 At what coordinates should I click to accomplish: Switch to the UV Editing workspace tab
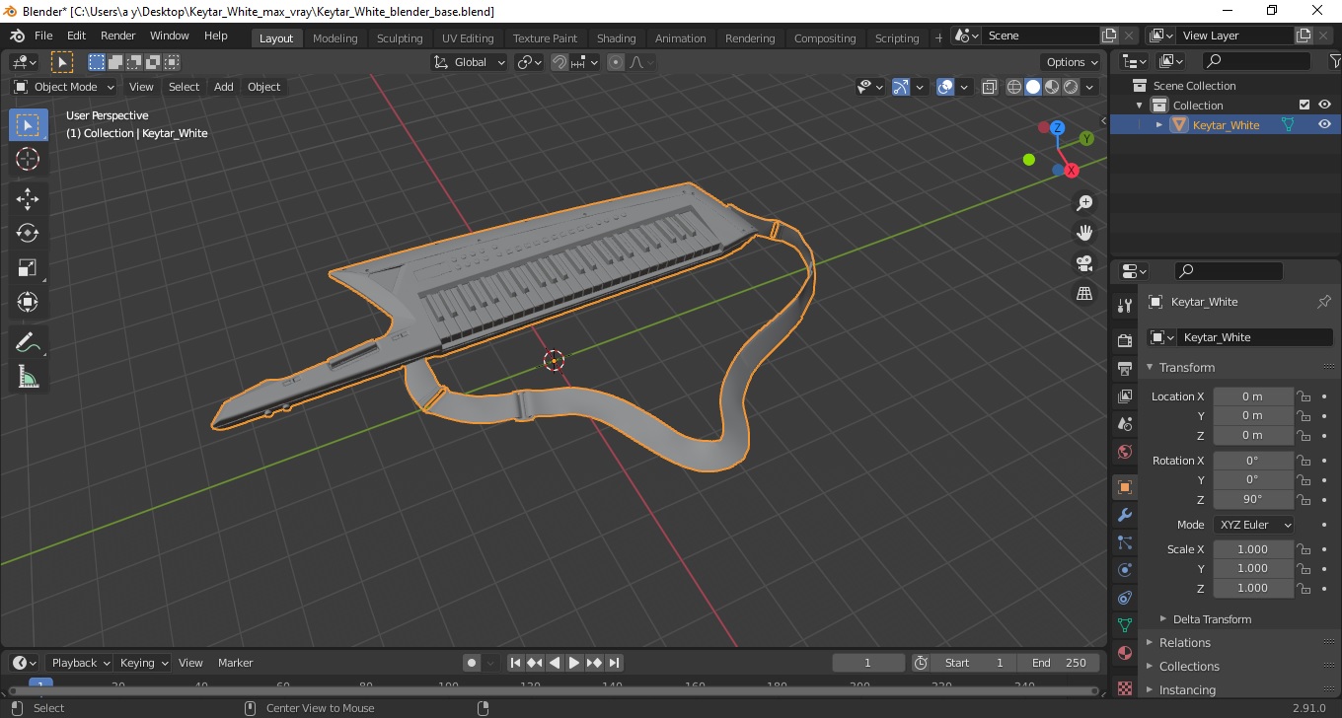pos(468,38)
